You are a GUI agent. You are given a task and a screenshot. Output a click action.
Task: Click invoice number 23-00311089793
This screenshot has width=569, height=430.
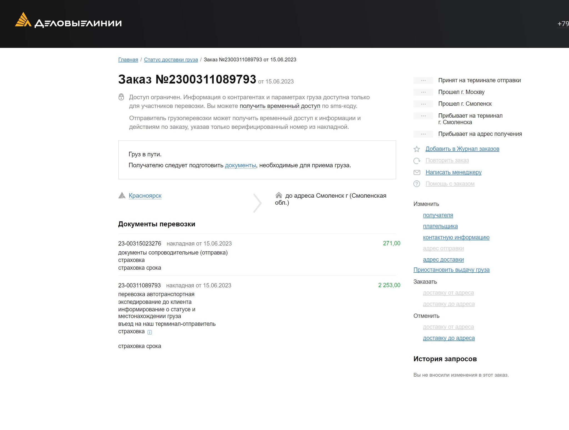(139, 285)
